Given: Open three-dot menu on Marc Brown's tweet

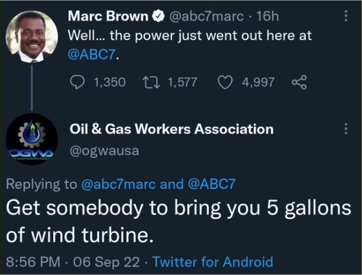Looking at the screenshot, I should (346, 16).
